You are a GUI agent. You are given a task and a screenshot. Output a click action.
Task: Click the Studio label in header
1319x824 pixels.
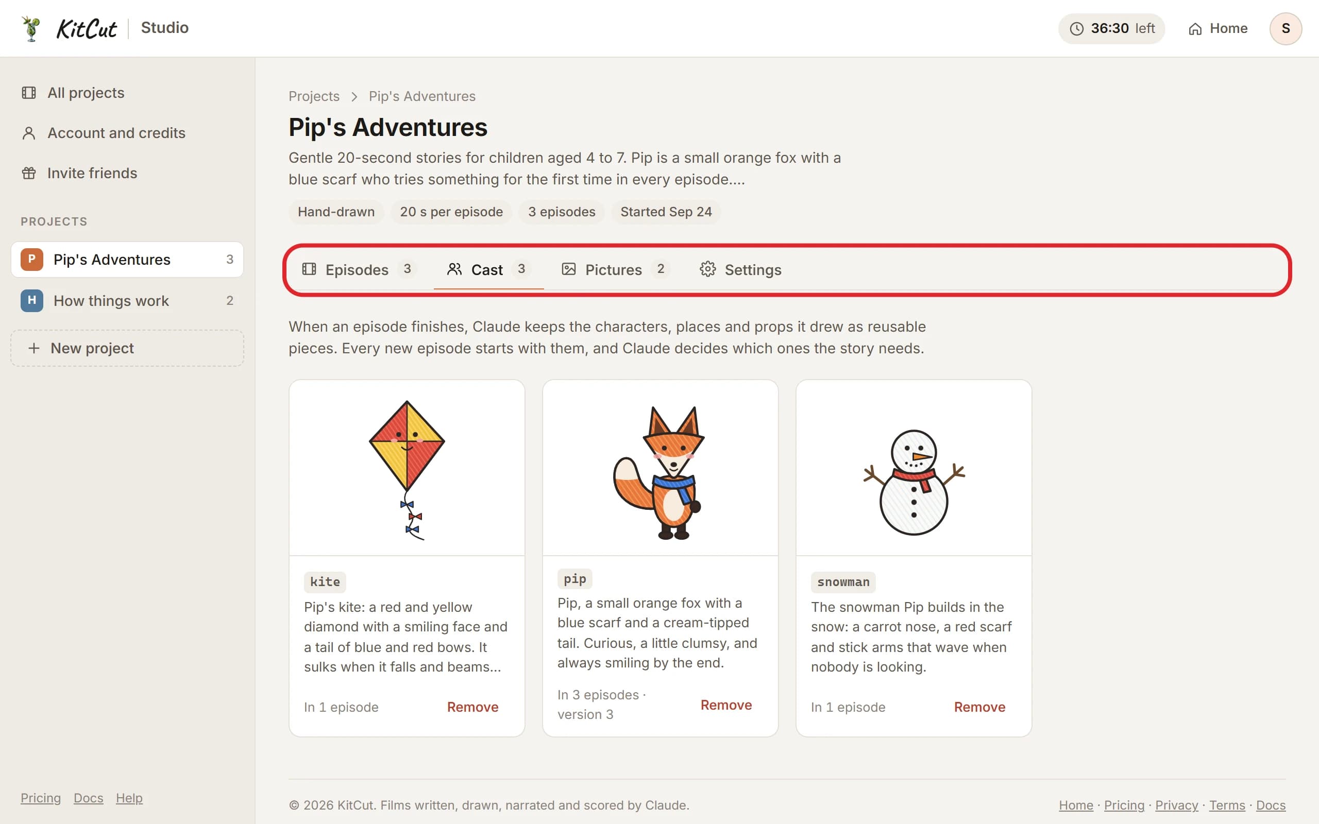click(164, 28)
